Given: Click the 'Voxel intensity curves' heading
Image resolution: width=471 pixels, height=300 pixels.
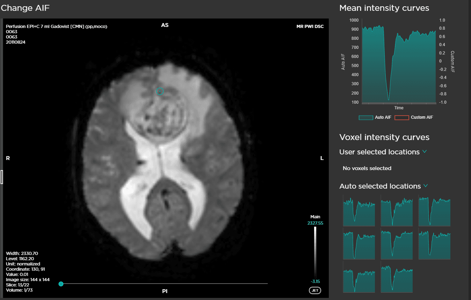Looking at the screenshot, I should pyautogui.click(x=384, y=137).
